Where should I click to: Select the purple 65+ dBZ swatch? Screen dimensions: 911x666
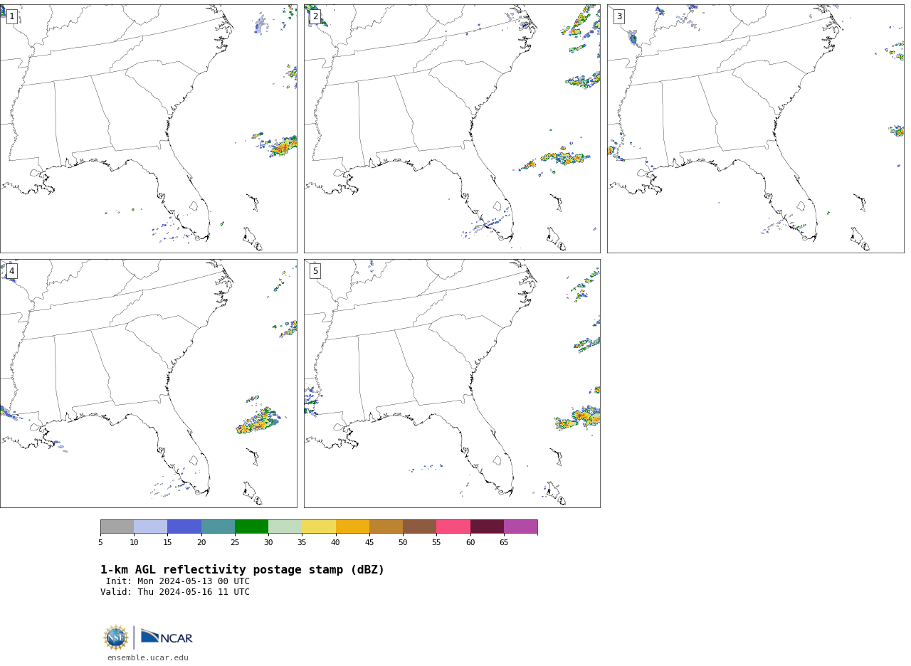click(x=520, y=527)
